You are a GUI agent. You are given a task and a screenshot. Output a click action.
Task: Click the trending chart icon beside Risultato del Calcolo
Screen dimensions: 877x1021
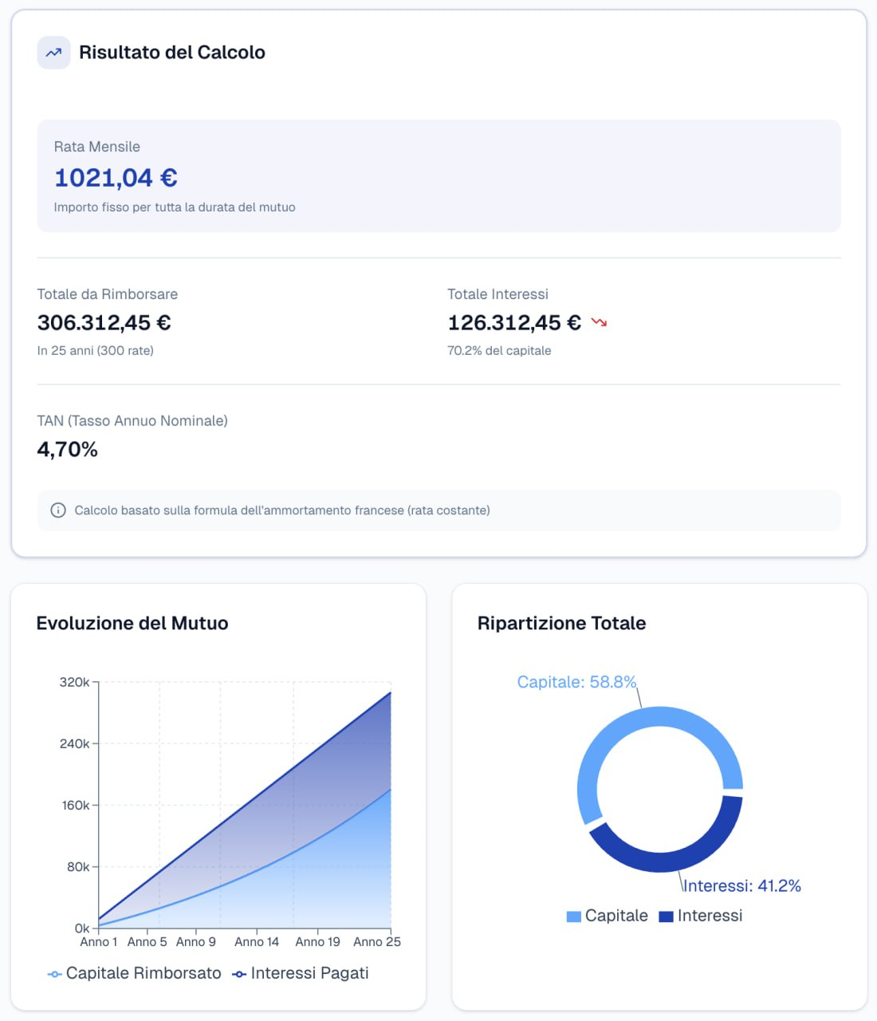[53, 53]
